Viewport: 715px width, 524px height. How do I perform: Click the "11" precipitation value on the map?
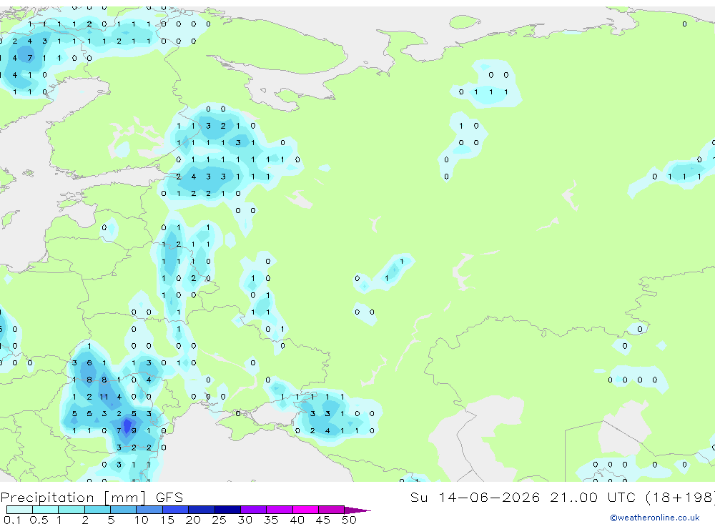click(x=104, y=397)
